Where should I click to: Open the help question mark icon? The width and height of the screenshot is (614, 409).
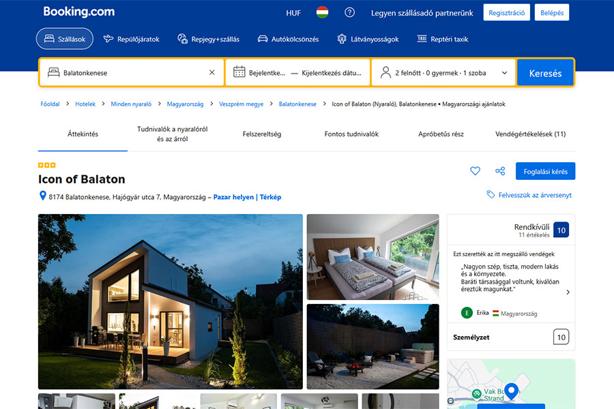click(349, 12)
